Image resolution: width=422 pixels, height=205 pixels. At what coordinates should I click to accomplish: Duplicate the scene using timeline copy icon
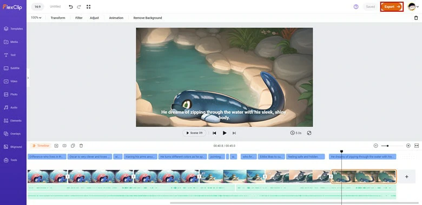72,146
